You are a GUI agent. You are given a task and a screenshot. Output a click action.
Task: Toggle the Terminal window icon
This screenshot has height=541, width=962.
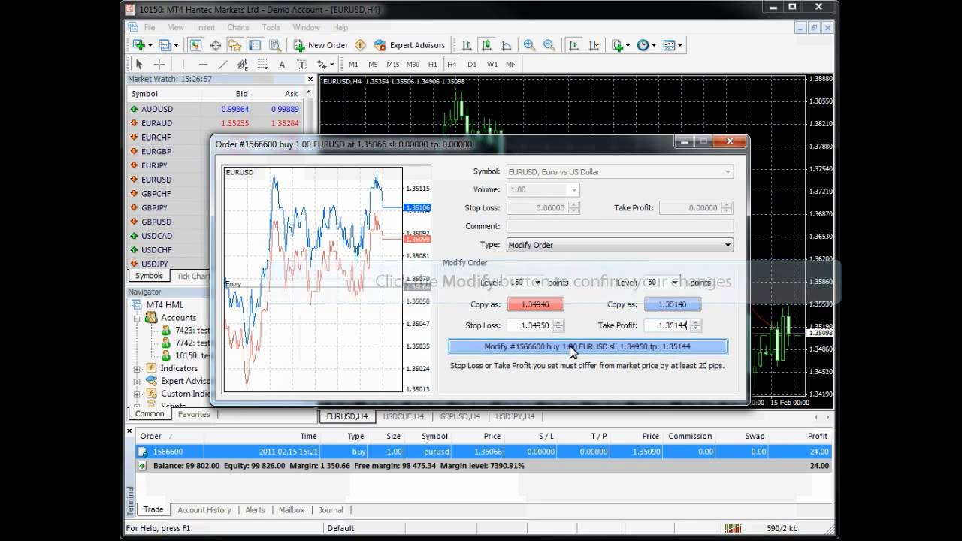tap(255, 45)
